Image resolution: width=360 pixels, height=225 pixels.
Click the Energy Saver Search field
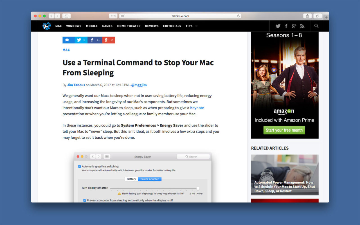click(x=193, y=156)
